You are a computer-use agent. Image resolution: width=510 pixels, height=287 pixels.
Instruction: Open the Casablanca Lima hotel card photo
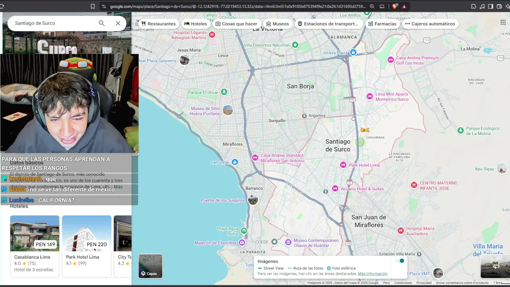[35, 233]
